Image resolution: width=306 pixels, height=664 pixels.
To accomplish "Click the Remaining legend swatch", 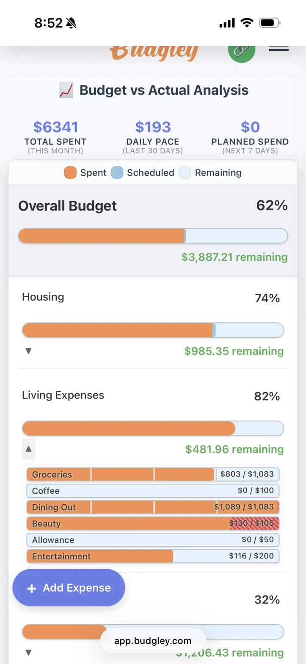I will pos(185,173).
